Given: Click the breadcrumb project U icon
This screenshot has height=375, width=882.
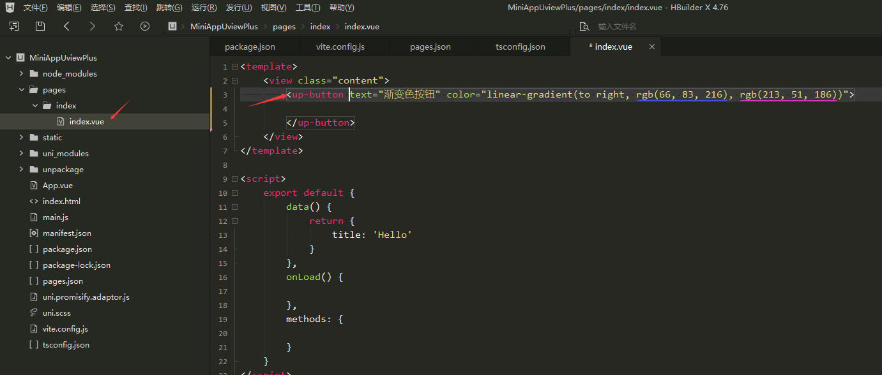Looking at the screenshot, I should [x=172, y=26].
